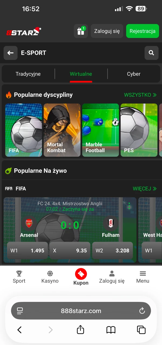
Task: Click the Rejestracja button
Action: pos(143,31)
